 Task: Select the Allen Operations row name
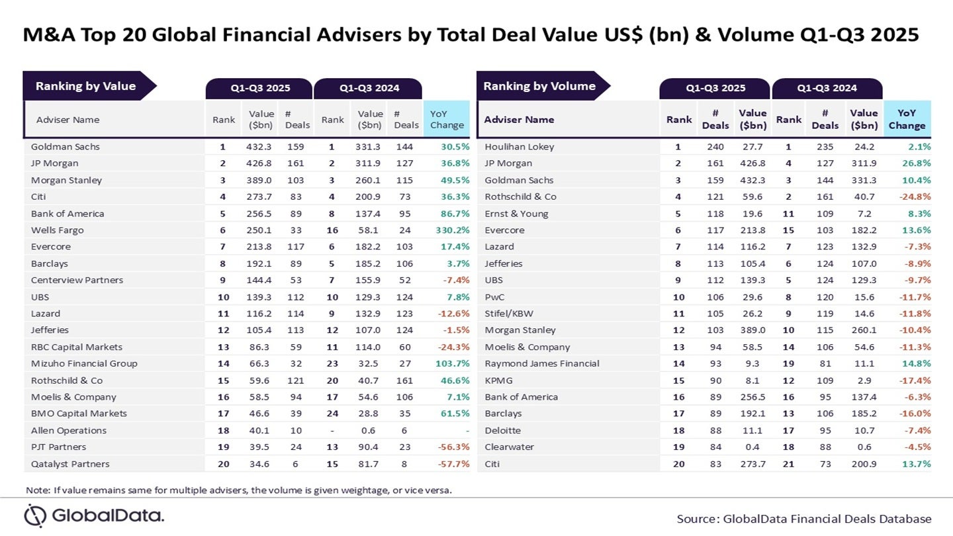pos(69,430)
